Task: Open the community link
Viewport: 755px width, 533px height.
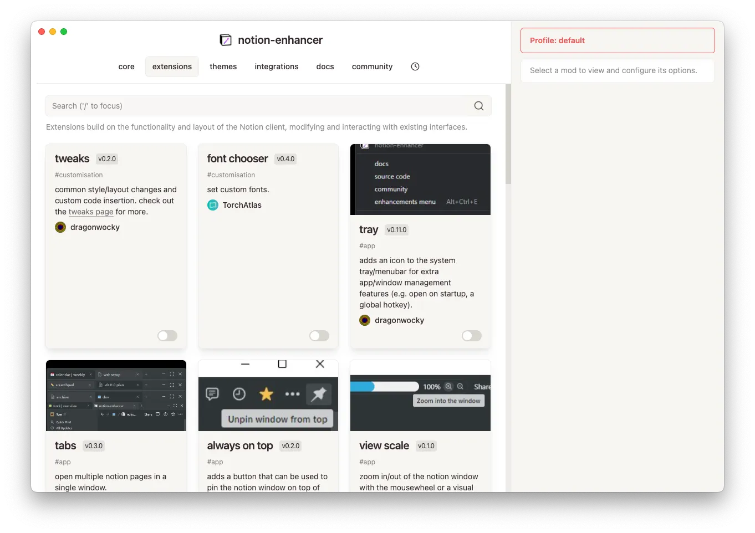Action: [373, 66]
